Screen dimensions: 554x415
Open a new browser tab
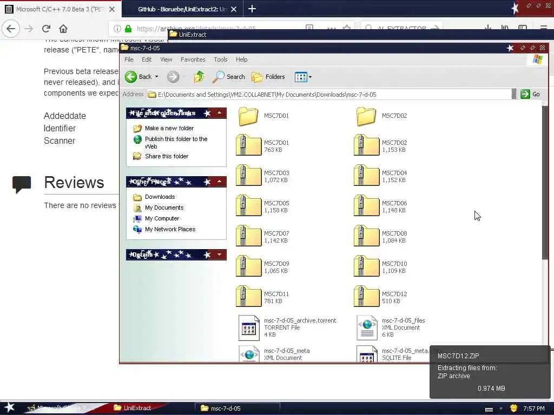pyautogui.click(x=252, y=9)
